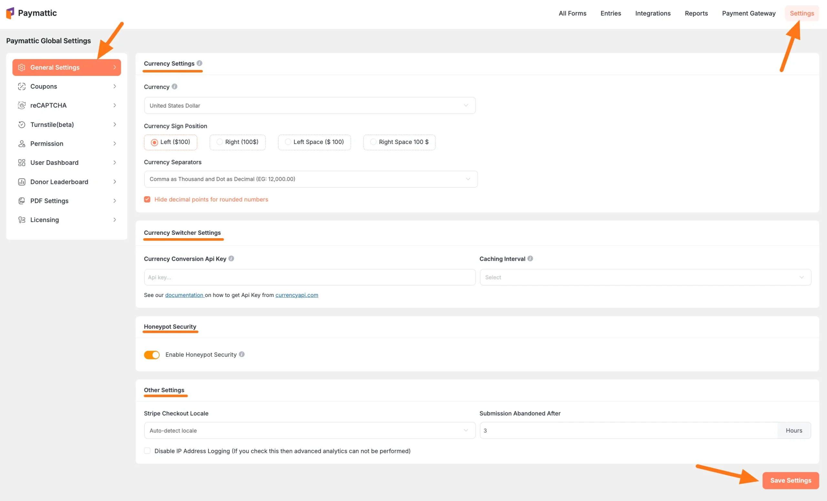Click info icon beside Currency Settings
This screenshot has height=501, width=827.
[x=199, y=63]
